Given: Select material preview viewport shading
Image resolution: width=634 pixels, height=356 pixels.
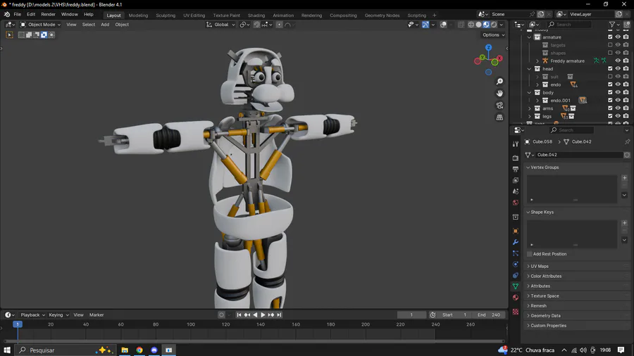Looking at the screenshot, I should [486, 25].
